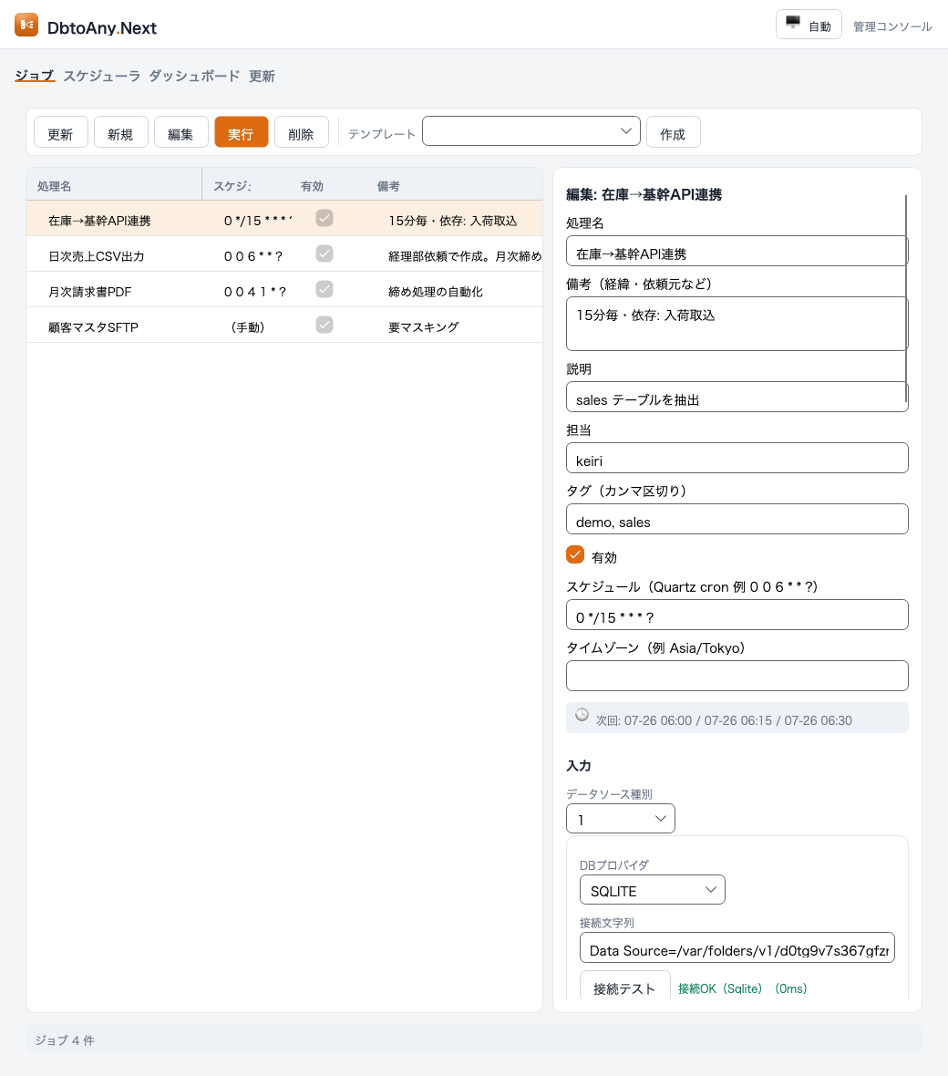Screen dimensions: 948x1076
Task: Click the 自動 theme button
Action: tap(809, 25)
